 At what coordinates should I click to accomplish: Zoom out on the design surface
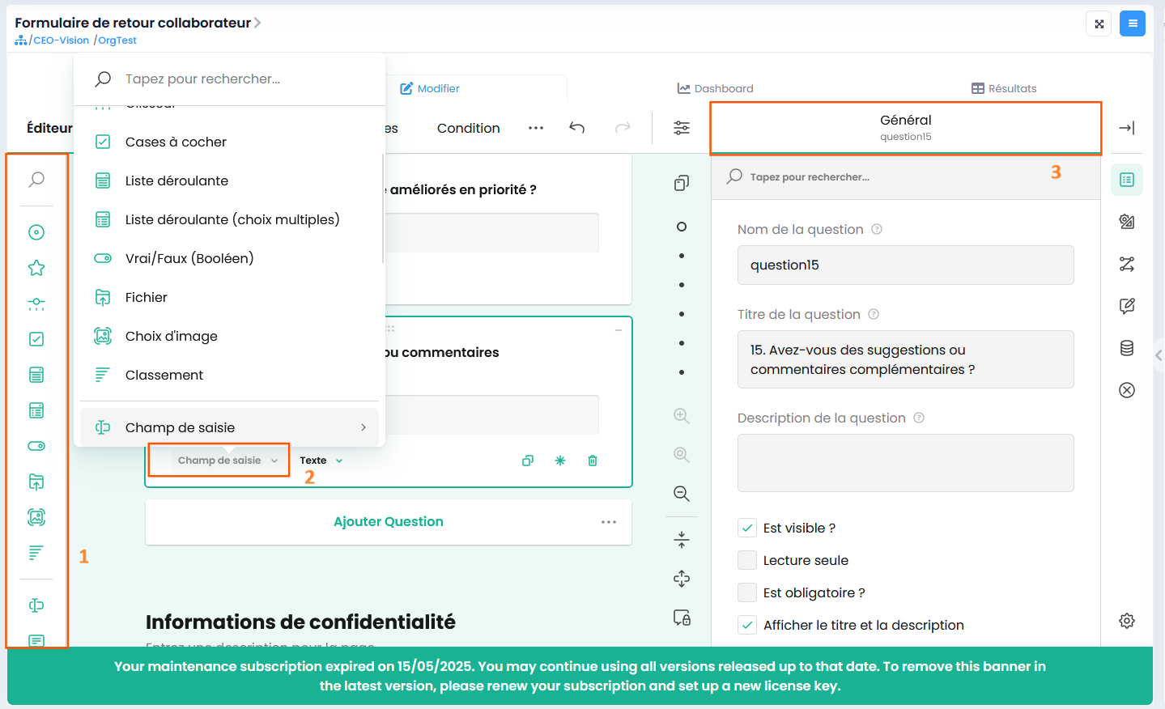click(682, 494)
